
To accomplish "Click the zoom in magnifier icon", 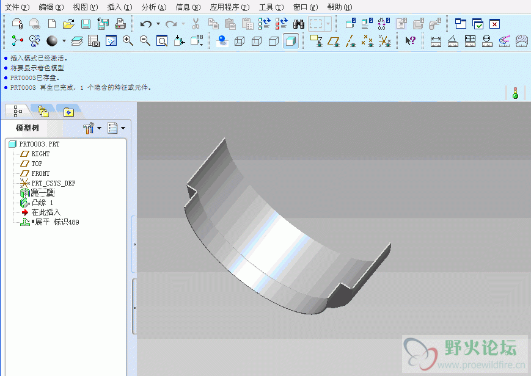I will point(128,41).
